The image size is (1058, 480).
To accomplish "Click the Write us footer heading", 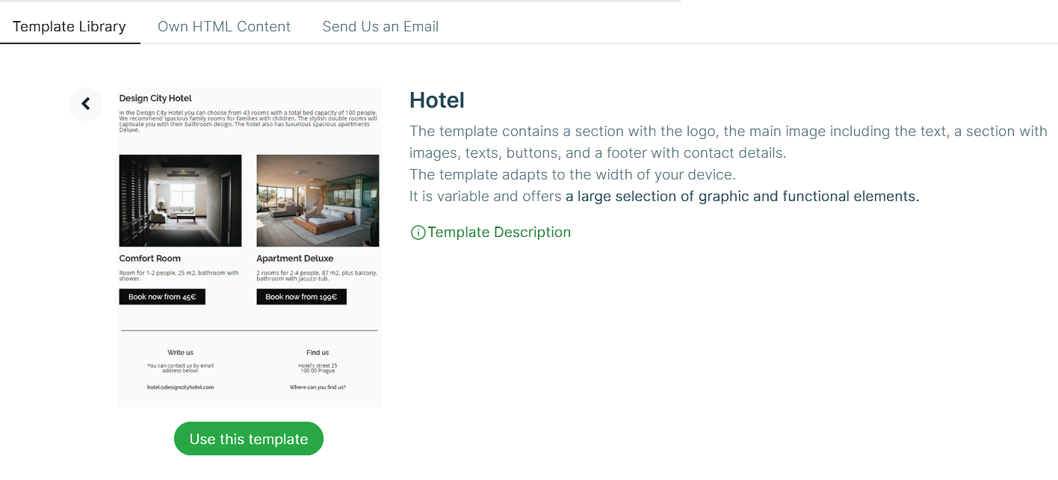I will coord(180,352).
